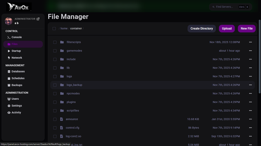Click the announce file icon

62,119
